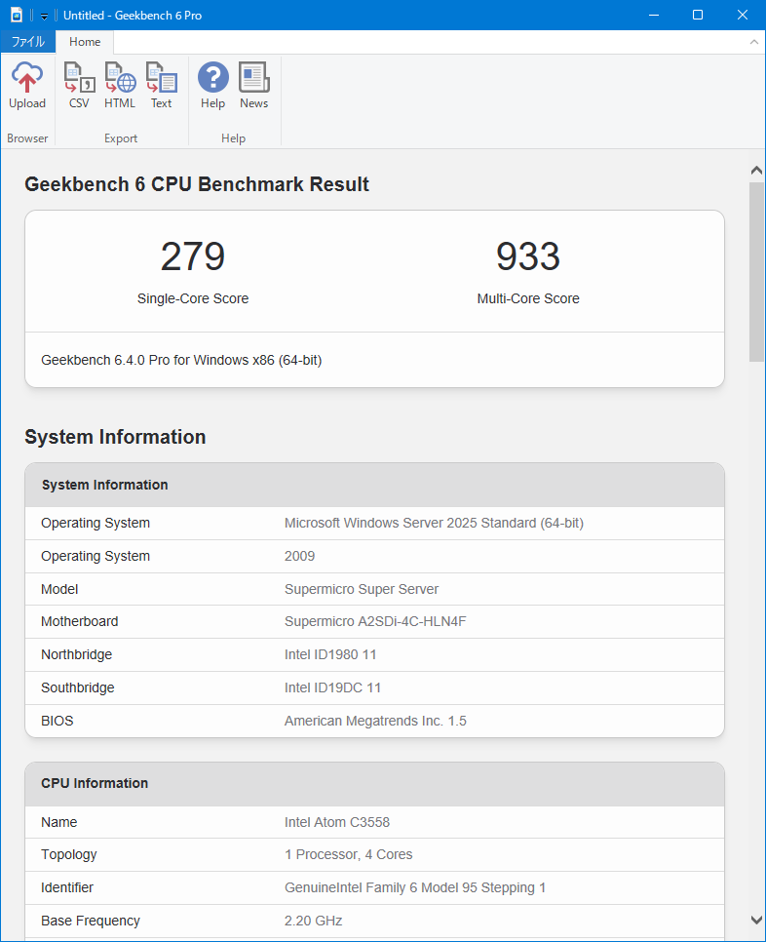Open the Quick Access Toolbar dropdown arrow
Viewport: 766px width, 942px height.
[x=44, y=16]
